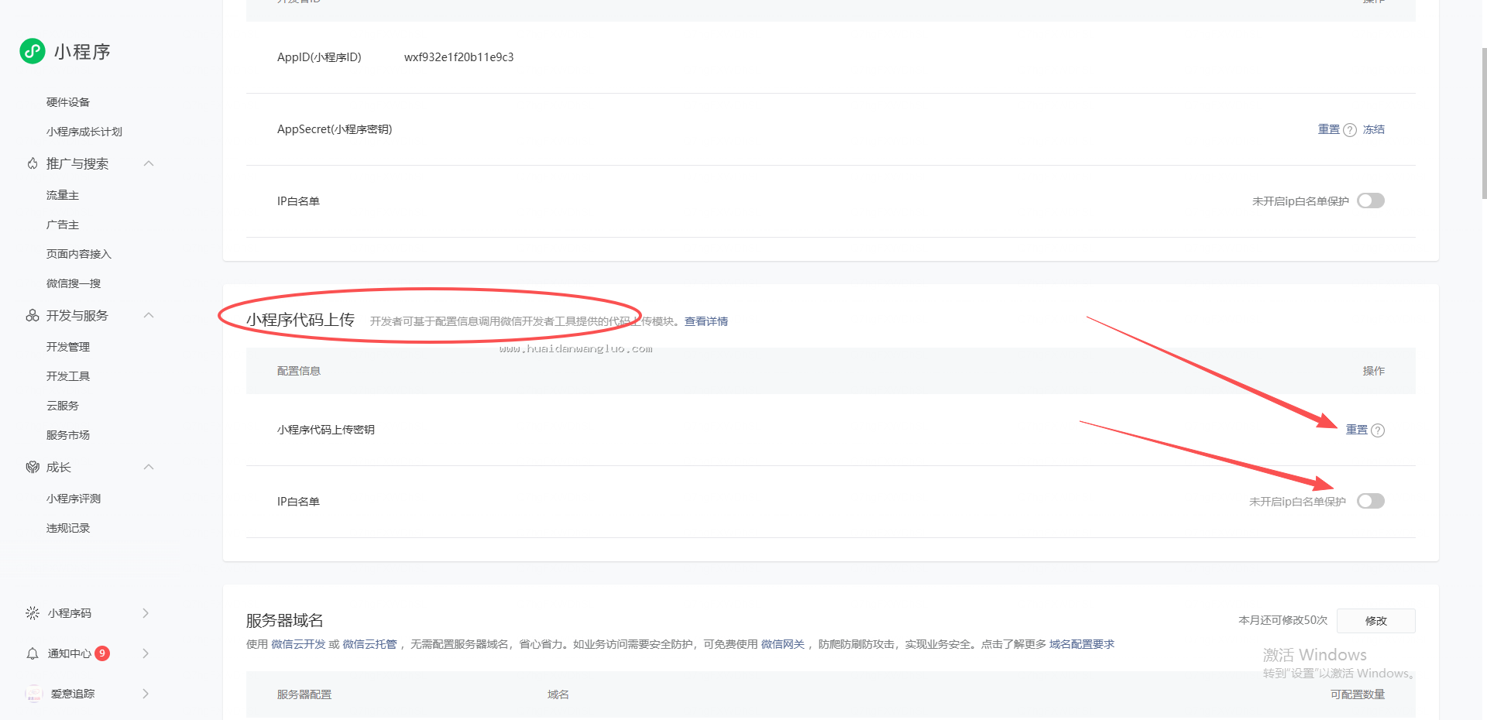Collapse the 成长 section chevron
This screenshot has width=1487, height=720.
point(149,467)
